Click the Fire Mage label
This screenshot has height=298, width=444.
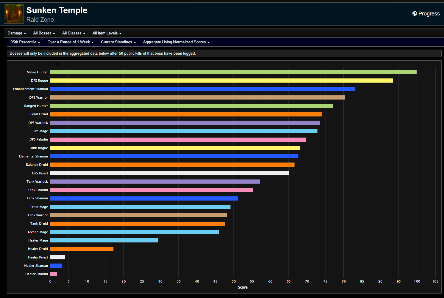click(40, 131)
